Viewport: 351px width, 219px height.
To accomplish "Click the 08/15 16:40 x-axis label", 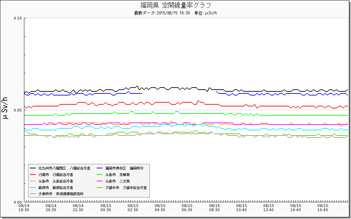I will click(323, 208).
